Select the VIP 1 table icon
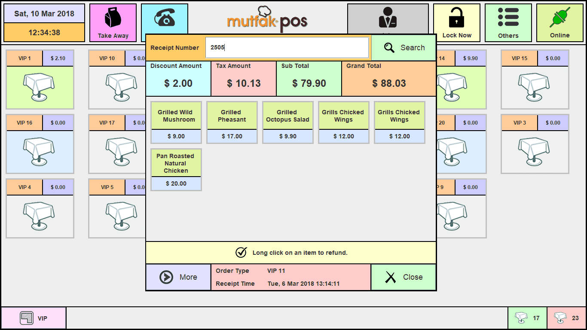This screenshot has height=330, width=587. pyautogui.click(x=40, y=87)
